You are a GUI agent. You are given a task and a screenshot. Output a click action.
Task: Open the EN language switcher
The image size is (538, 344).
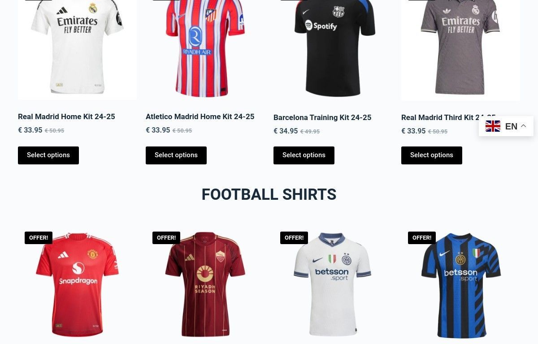click(x=506, y=126)
